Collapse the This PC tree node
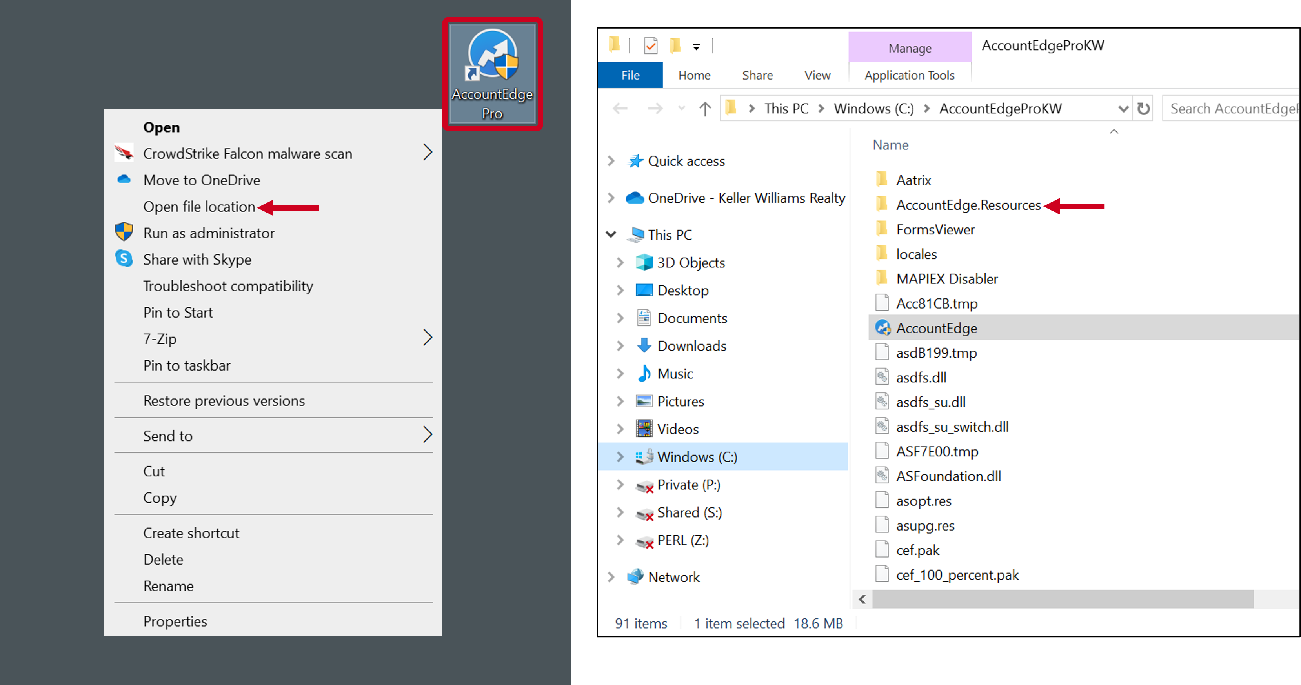The height and width of the screenshot is (685, 1301). click(611, 234)
